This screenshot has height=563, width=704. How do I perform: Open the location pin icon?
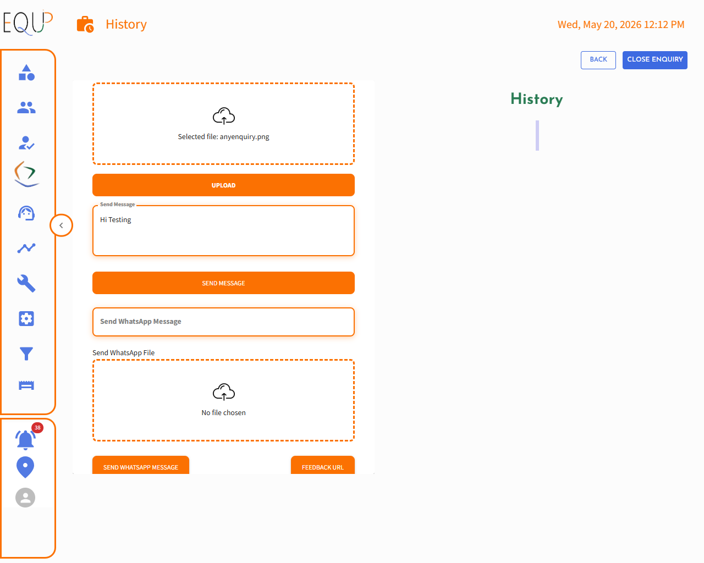point(25,467)
